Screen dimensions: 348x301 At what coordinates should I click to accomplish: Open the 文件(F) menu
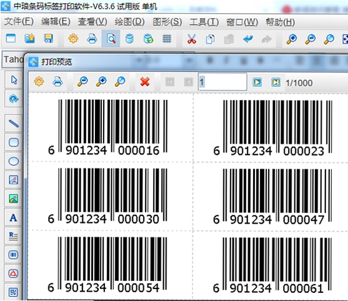[x=19, y=22]
